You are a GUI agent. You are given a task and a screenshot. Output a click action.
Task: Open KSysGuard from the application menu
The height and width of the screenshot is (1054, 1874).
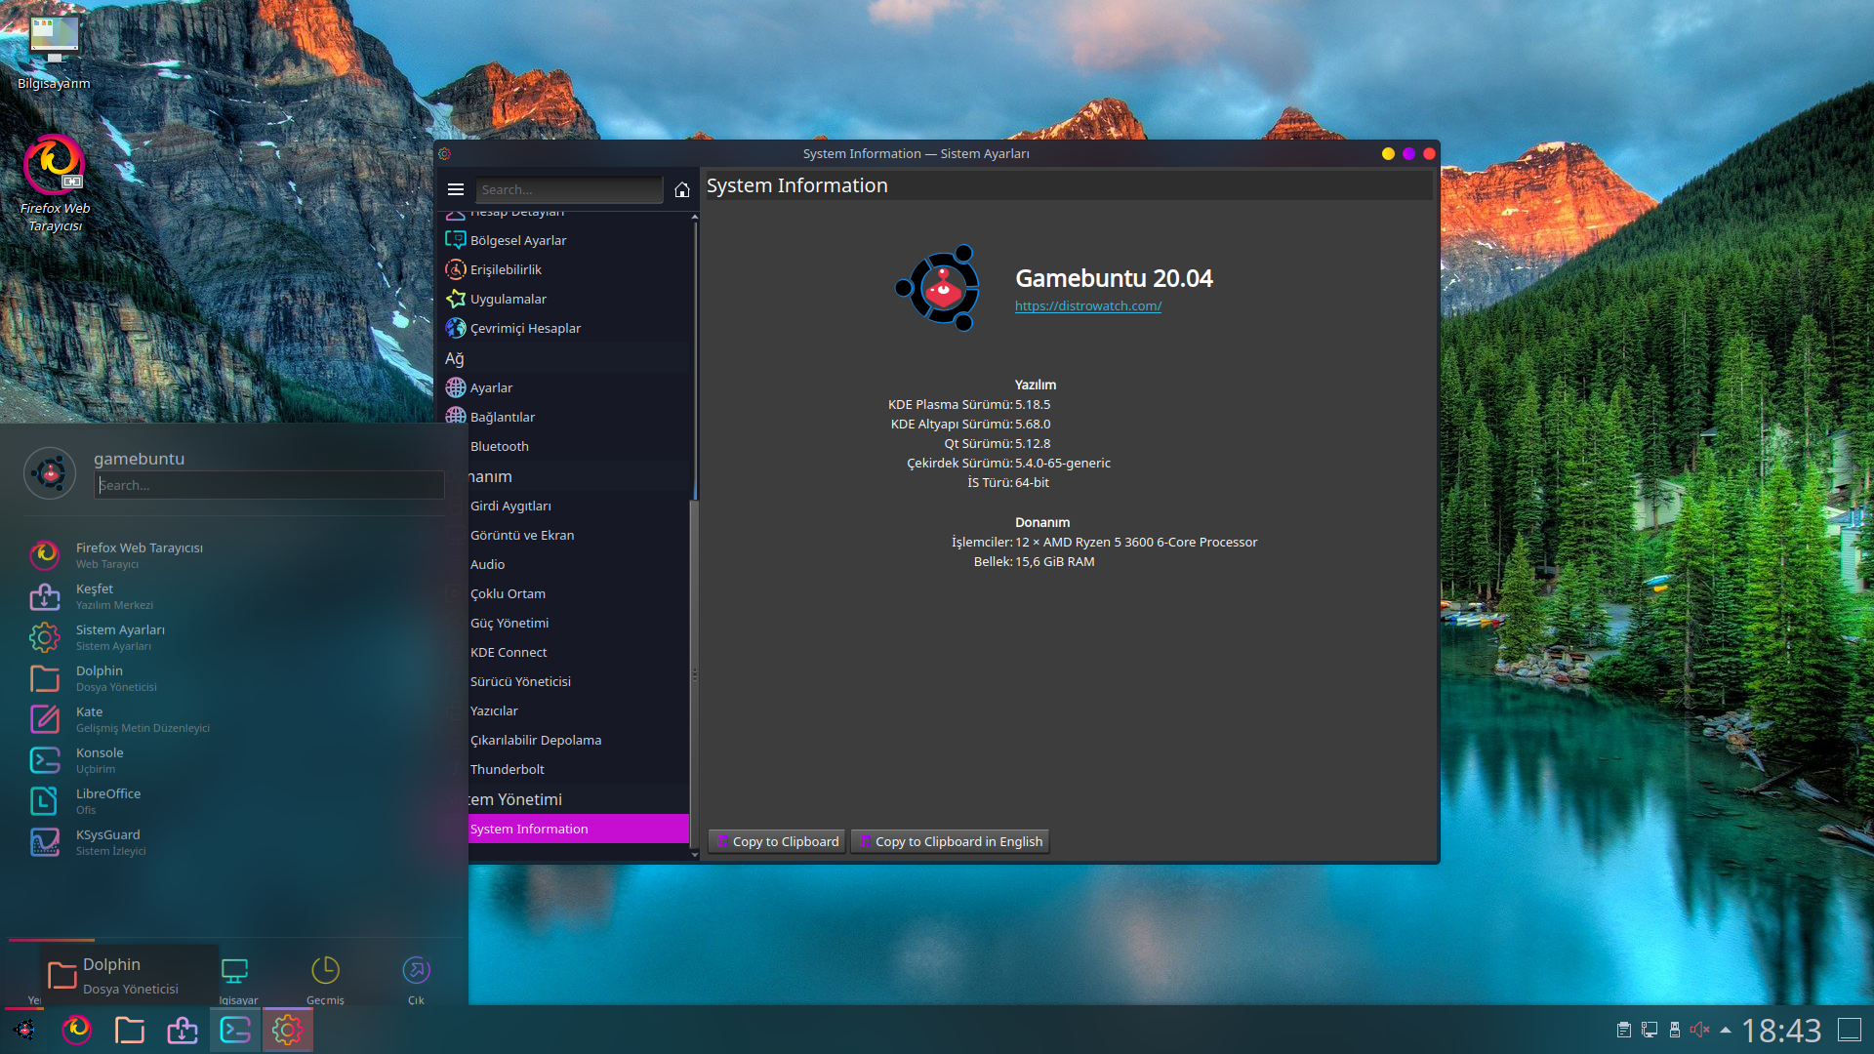pyautogui.click(x=107, y=841)
